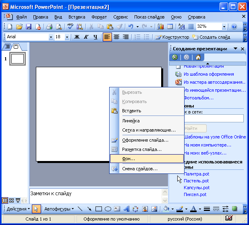249x225 pixels.
Task: Open the Вставка menu
Action: pyautogui.click(x=77, y=17)
